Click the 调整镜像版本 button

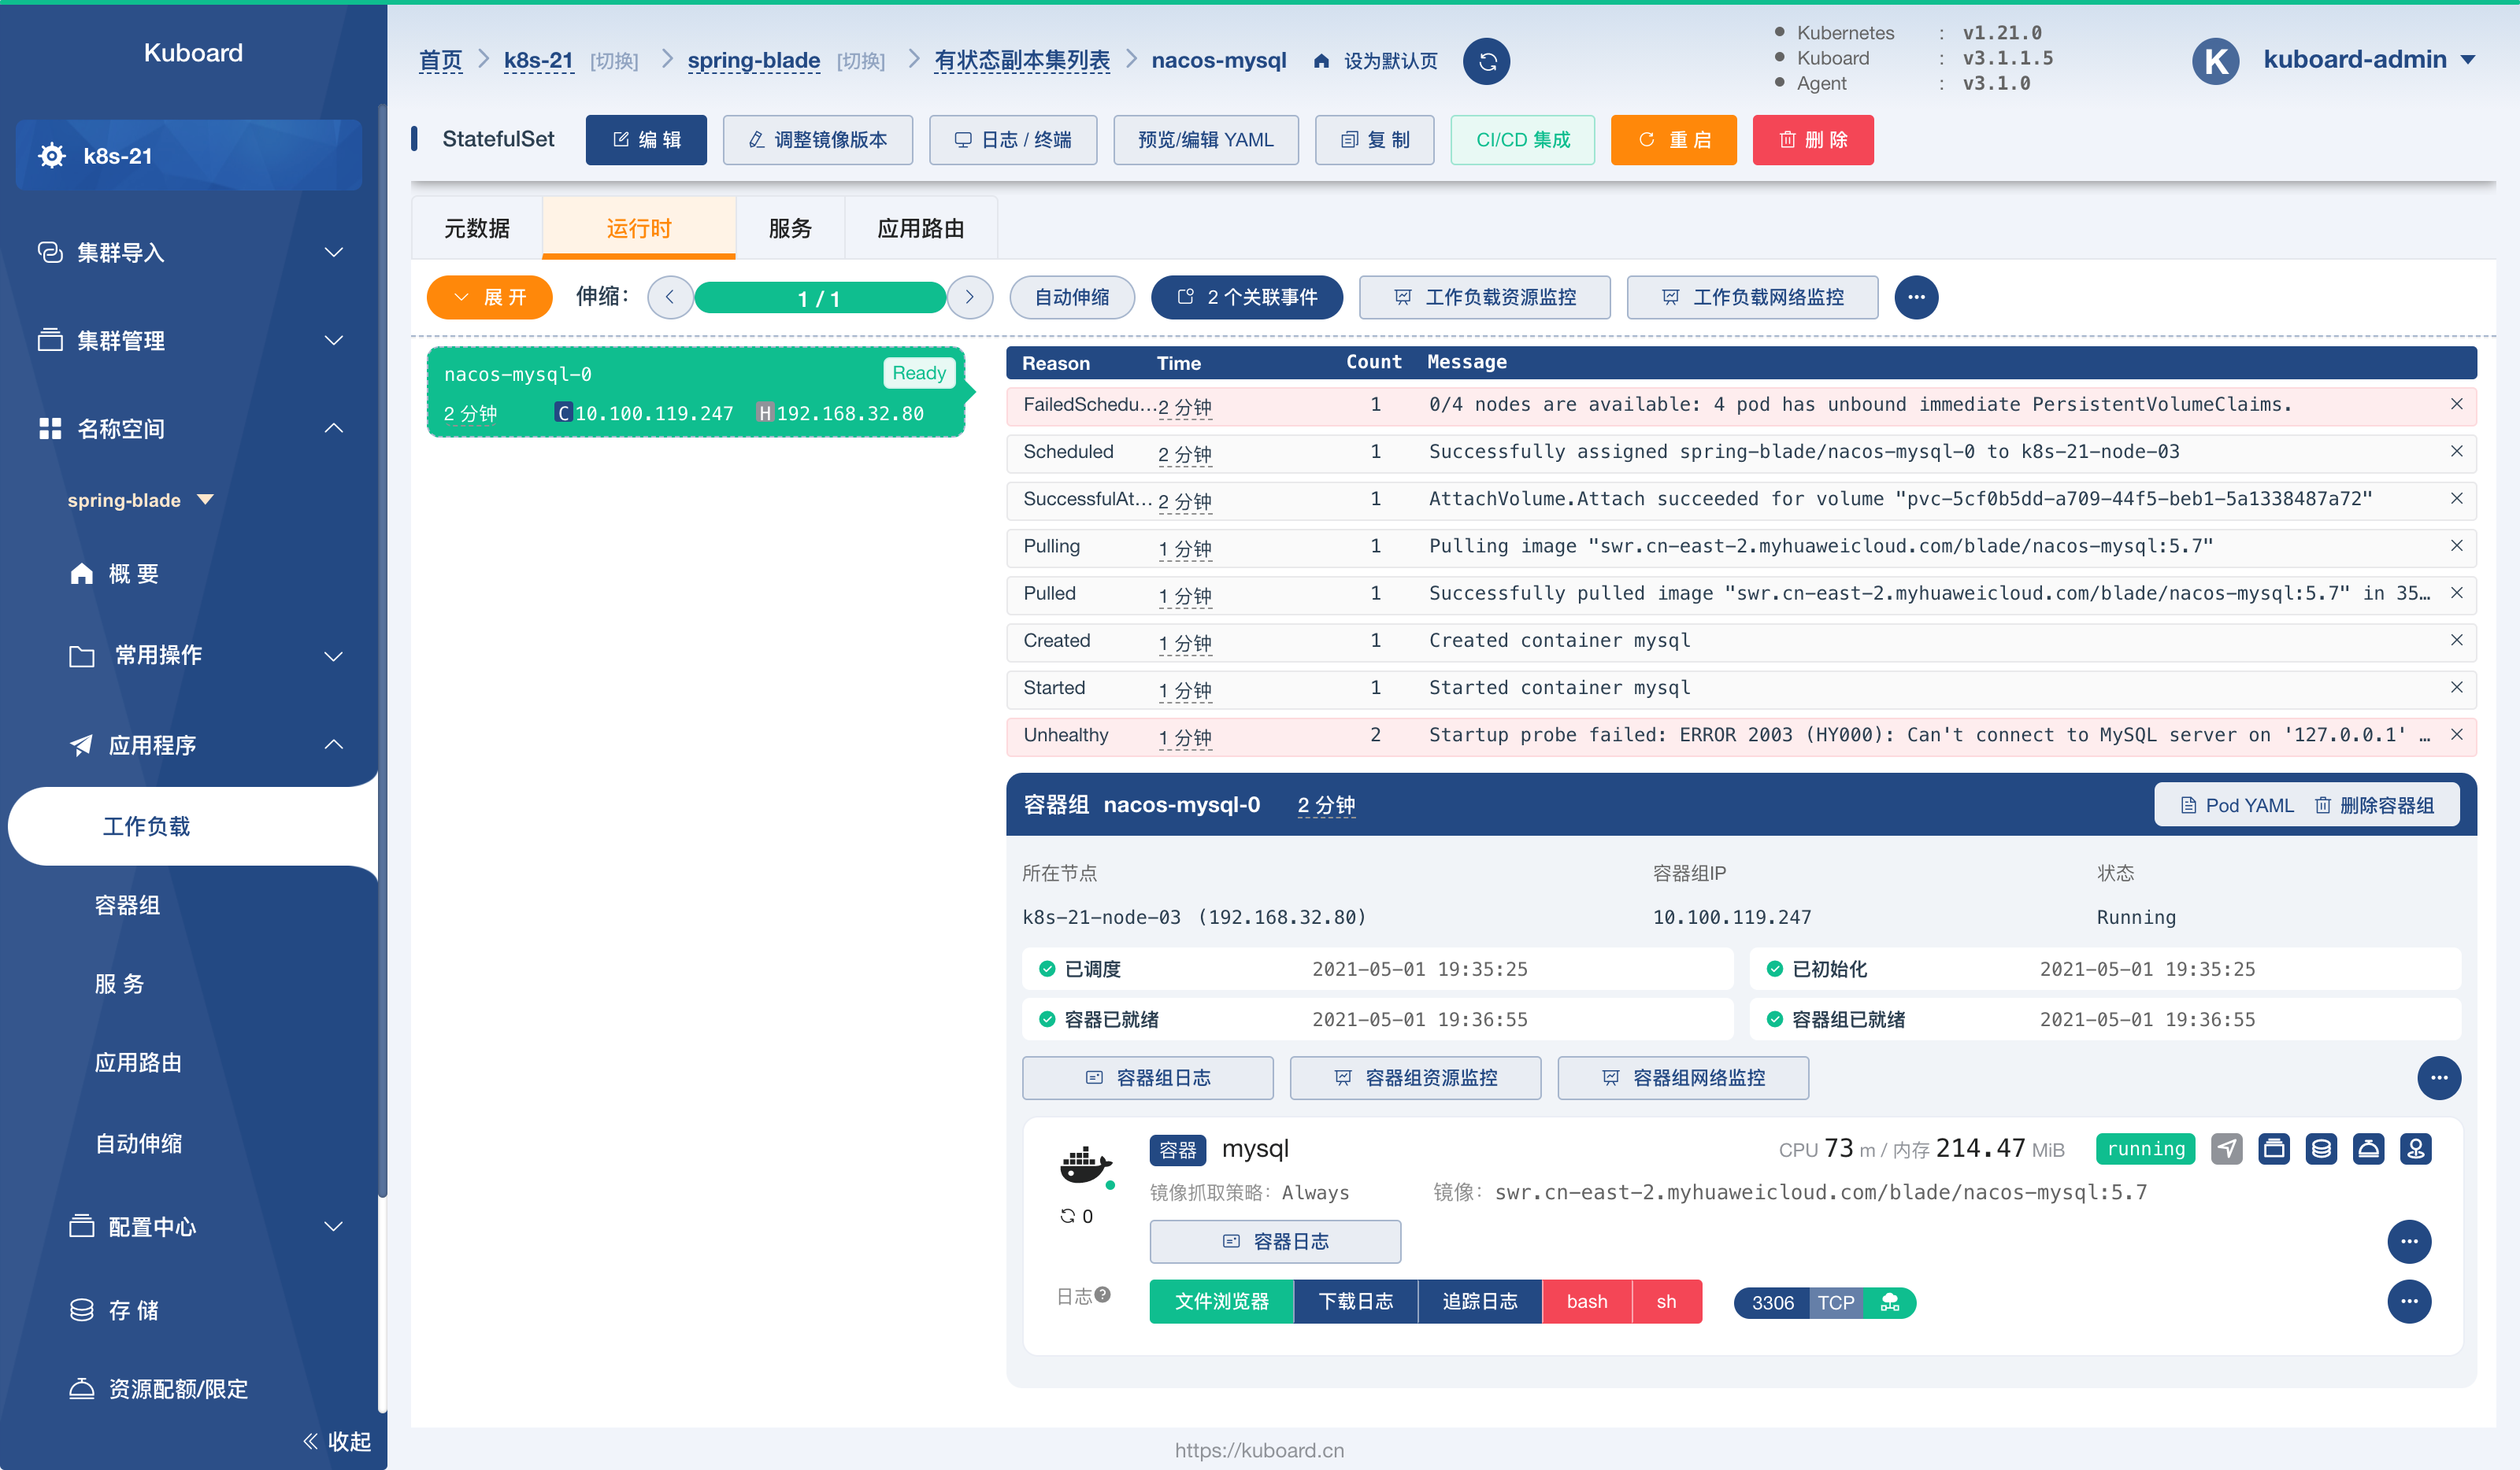coord(817,140)
